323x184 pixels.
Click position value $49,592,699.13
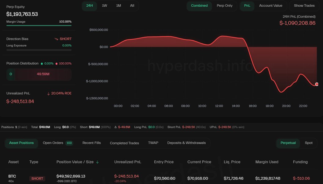71,176
